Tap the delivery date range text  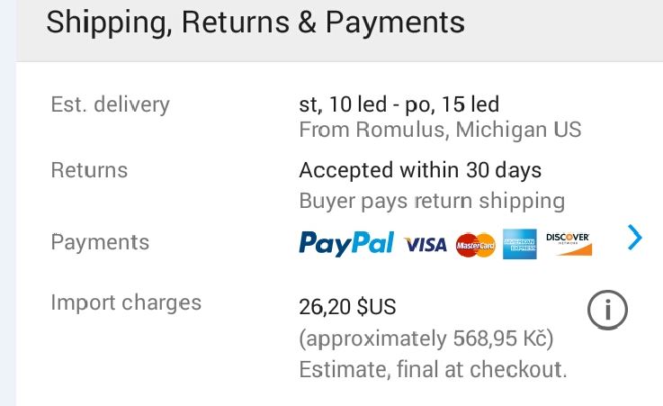tap(399, 104)
